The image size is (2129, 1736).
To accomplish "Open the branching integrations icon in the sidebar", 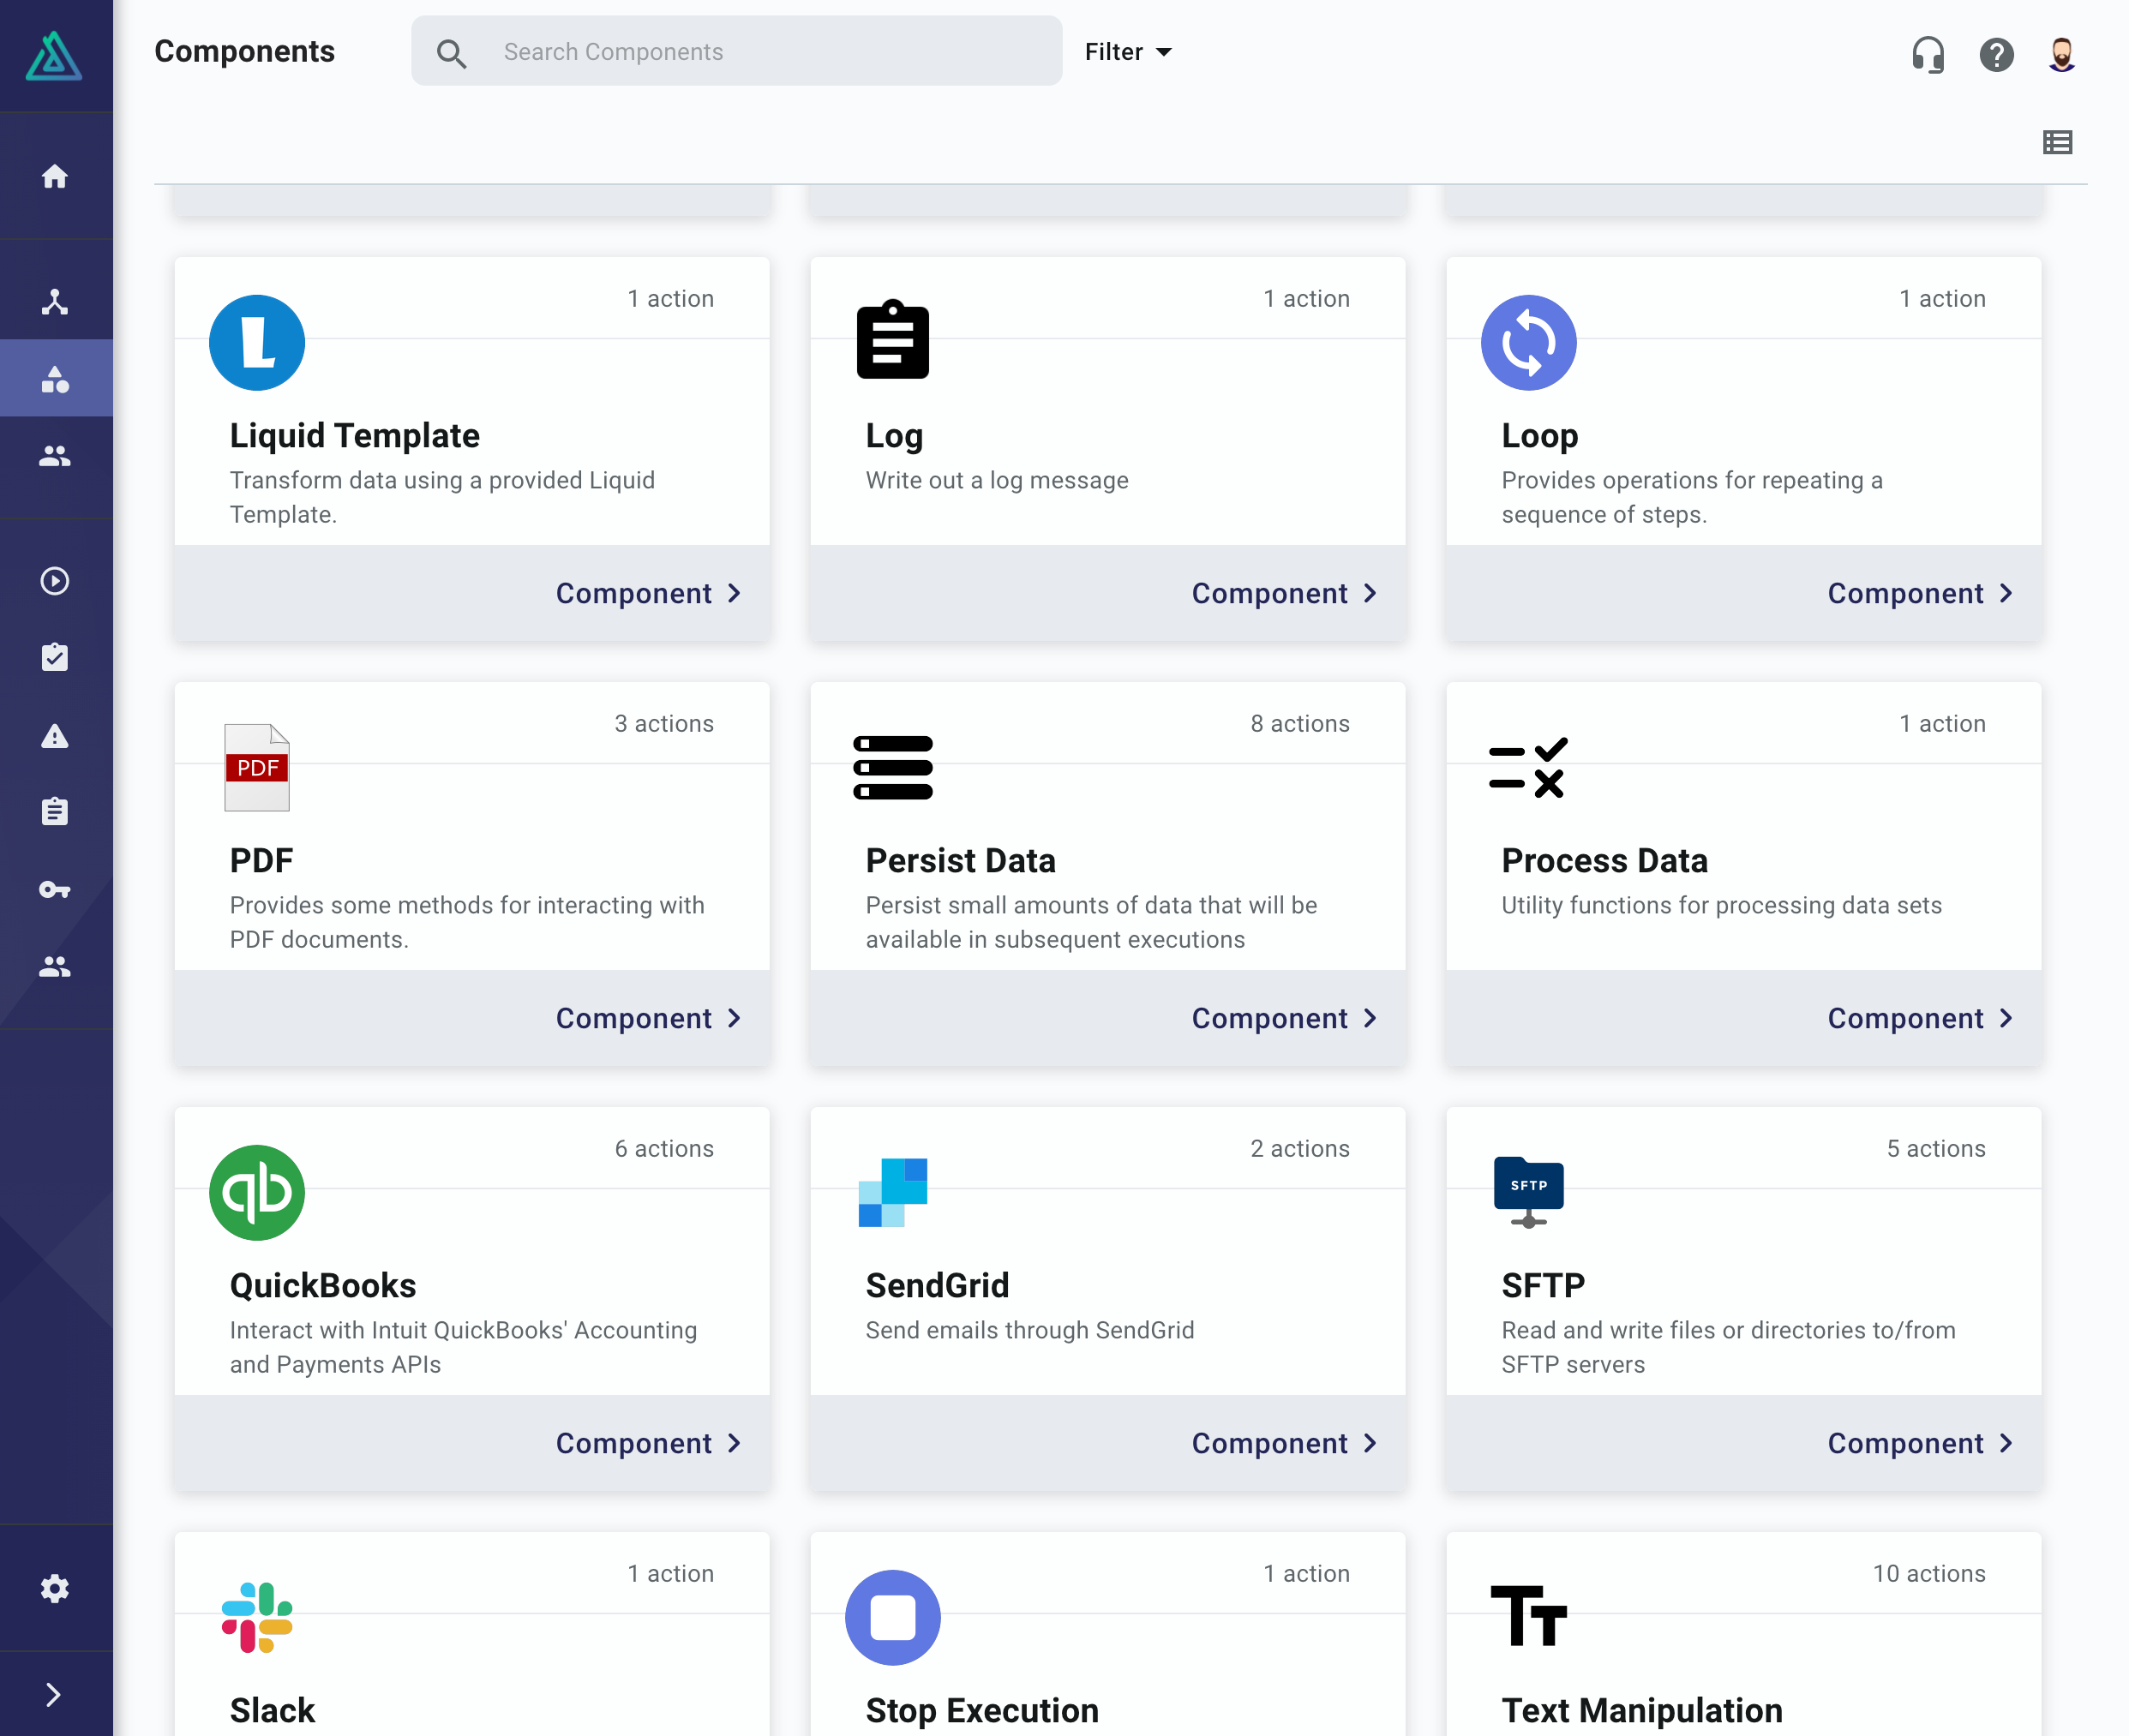I will tap(55, 303).
